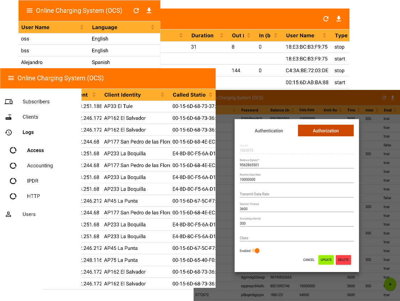The height and width of the screenshot is (301, 400).
Task: Open the IPDR log view
Action: (33, 181)
